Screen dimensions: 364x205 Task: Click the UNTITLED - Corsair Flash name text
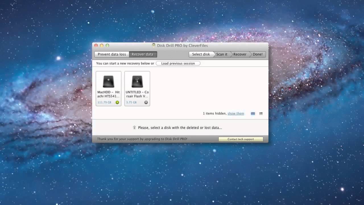[137, 94]
